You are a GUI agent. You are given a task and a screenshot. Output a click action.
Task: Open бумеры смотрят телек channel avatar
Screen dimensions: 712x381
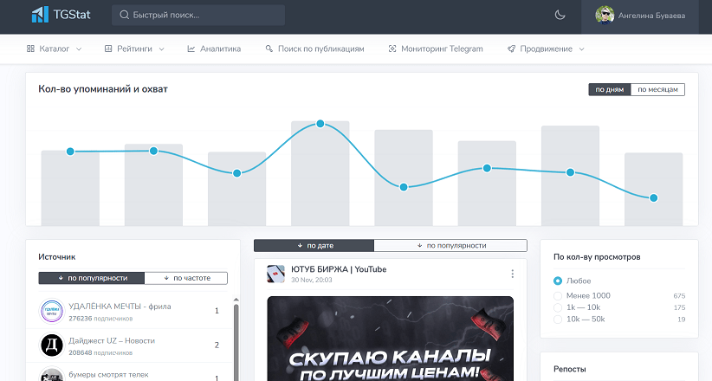click(x=52, y=375)
